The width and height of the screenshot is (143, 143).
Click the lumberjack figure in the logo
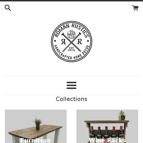(71, 34)
